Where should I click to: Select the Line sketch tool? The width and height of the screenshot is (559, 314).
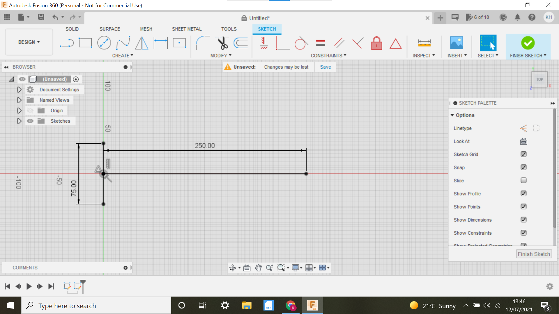pos(66,43)
